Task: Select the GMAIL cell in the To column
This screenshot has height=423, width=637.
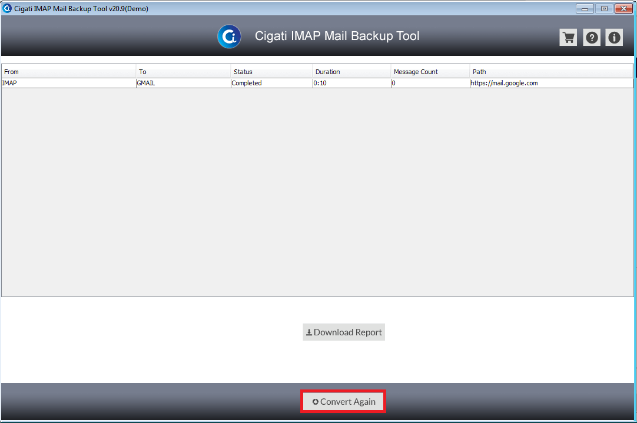Action: tap(183, 83)
